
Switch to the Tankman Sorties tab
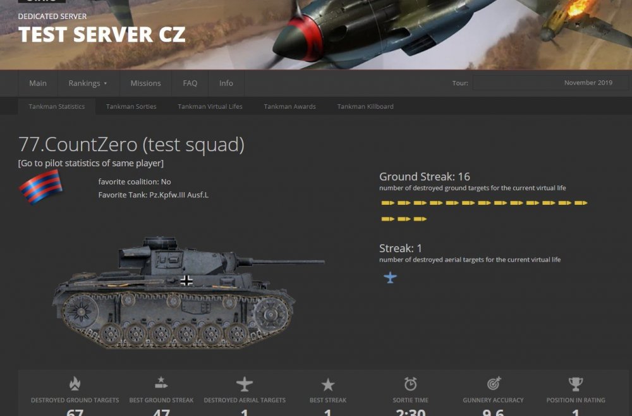tap(131, 106)
